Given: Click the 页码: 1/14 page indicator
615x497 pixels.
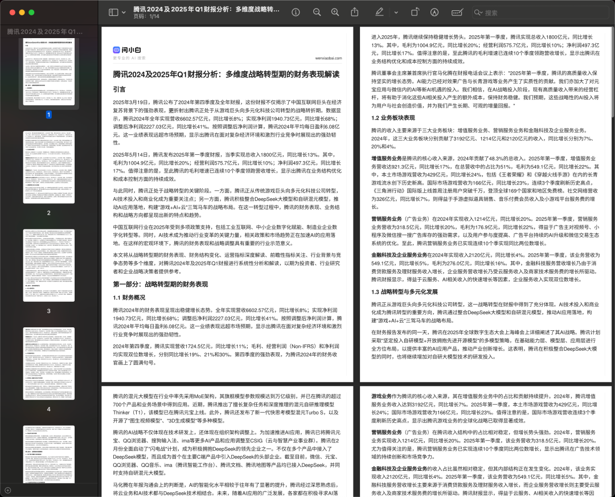Looking at the screenshot, I should tap(146, 17).
